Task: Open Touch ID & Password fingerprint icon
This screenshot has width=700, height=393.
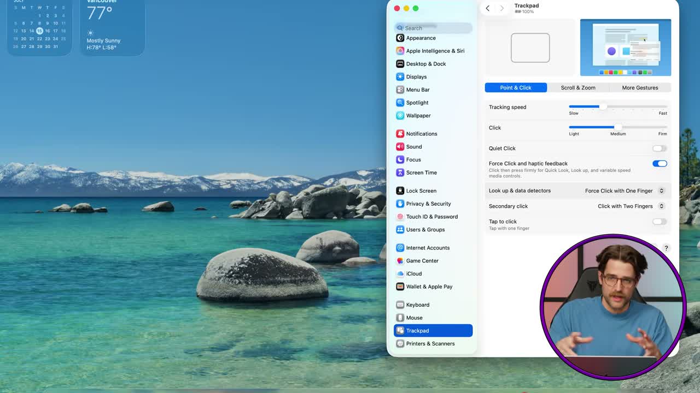Action: click(400, 217)
